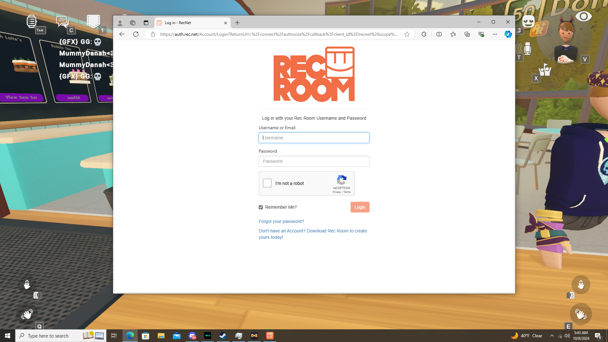Toggle the Rec Room microphone icon
The image size is (608, 342).
tap(527, 48)
